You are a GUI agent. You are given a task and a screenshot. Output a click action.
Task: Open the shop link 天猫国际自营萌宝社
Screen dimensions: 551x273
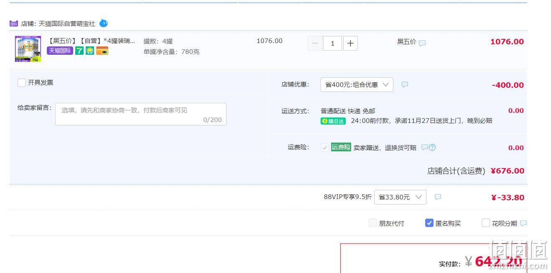pyautogui.click(x=67, y=24)
